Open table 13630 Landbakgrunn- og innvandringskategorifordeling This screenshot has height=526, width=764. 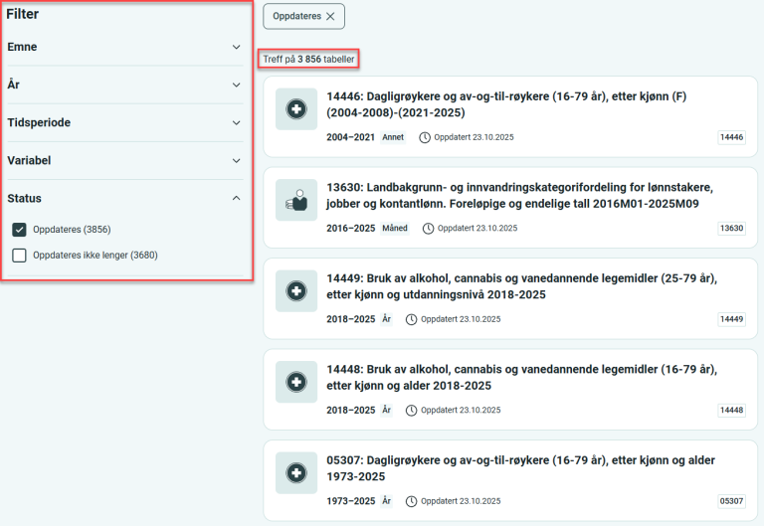point(520,196)
